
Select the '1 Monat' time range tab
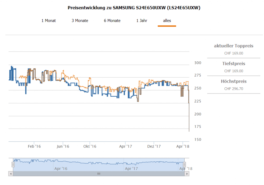[x=48, y=21]
